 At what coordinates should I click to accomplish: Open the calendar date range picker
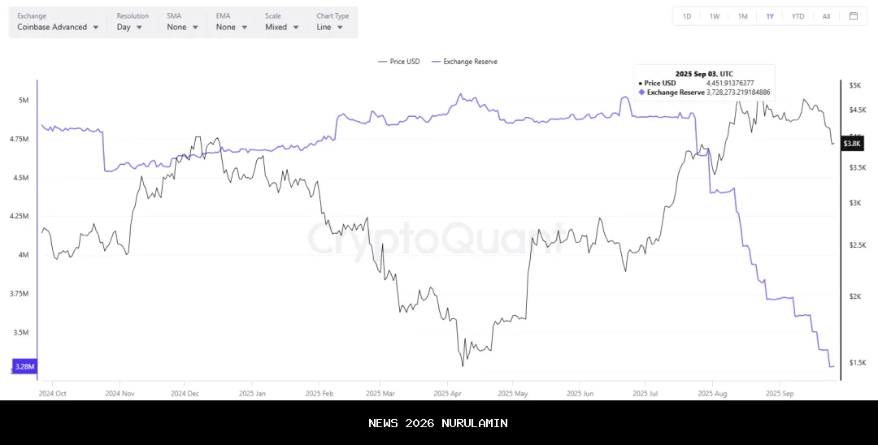[x=853, y=16]
